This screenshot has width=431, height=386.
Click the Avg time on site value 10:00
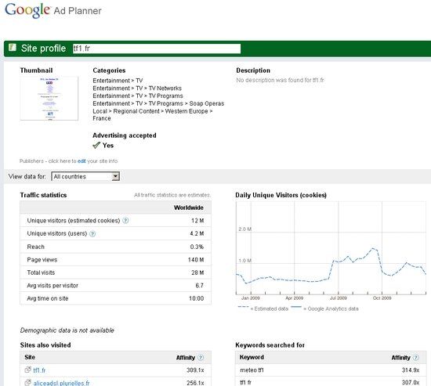(196, 298)
